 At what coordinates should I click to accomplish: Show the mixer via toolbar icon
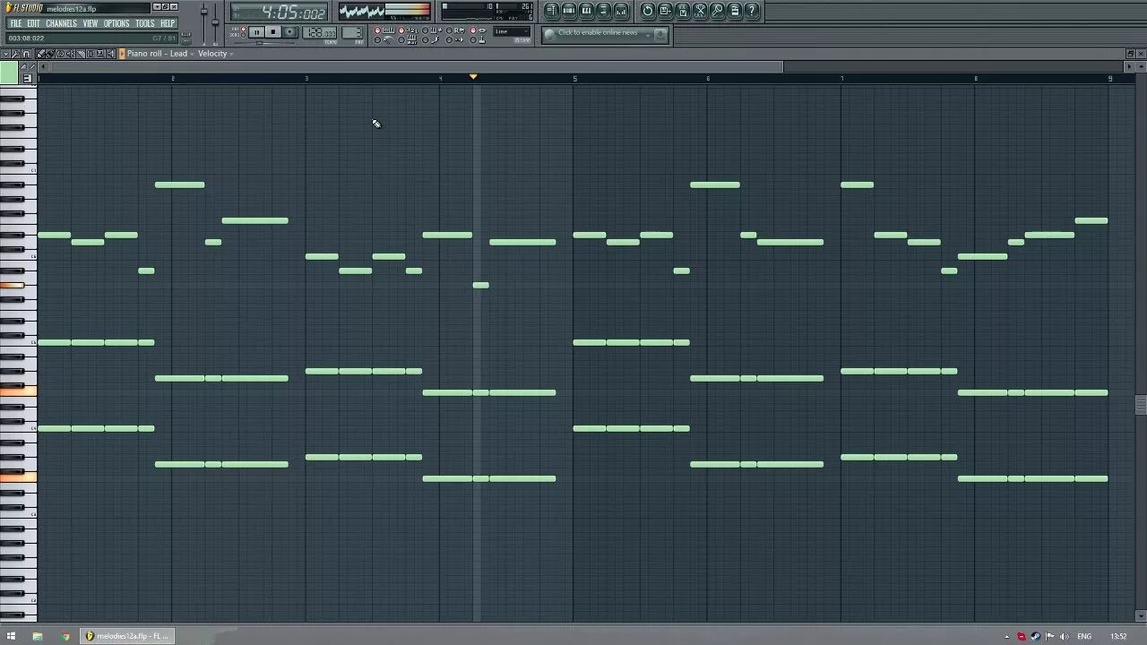pyautogui.click(x=621, y=11)
